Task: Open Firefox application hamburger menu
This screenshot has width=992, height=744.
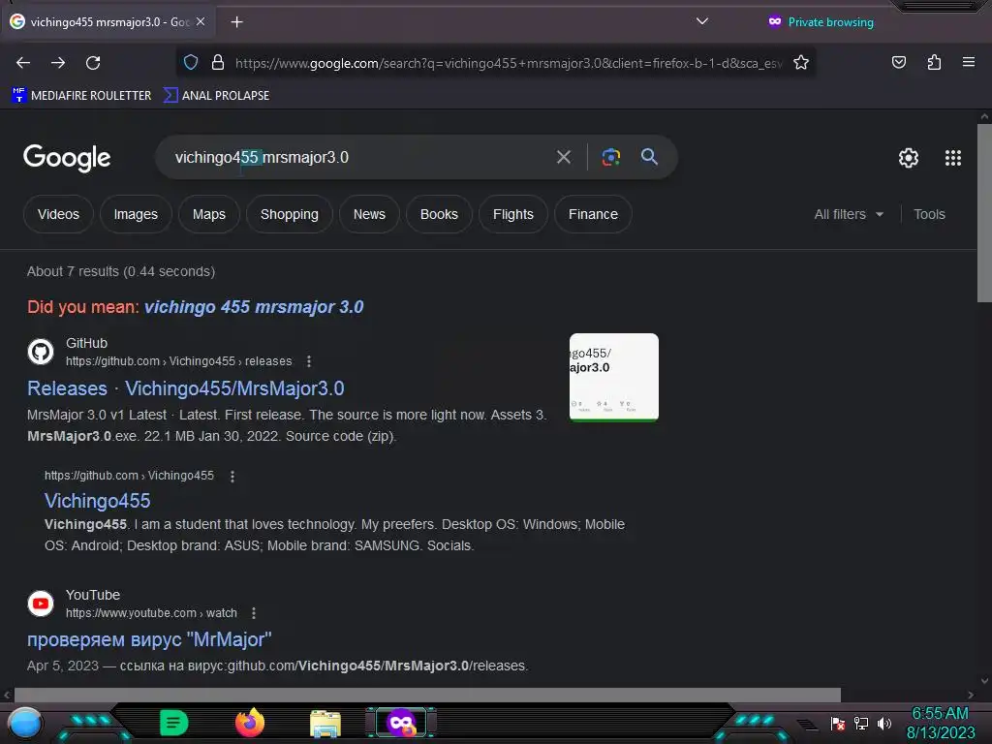Action: 969,62
